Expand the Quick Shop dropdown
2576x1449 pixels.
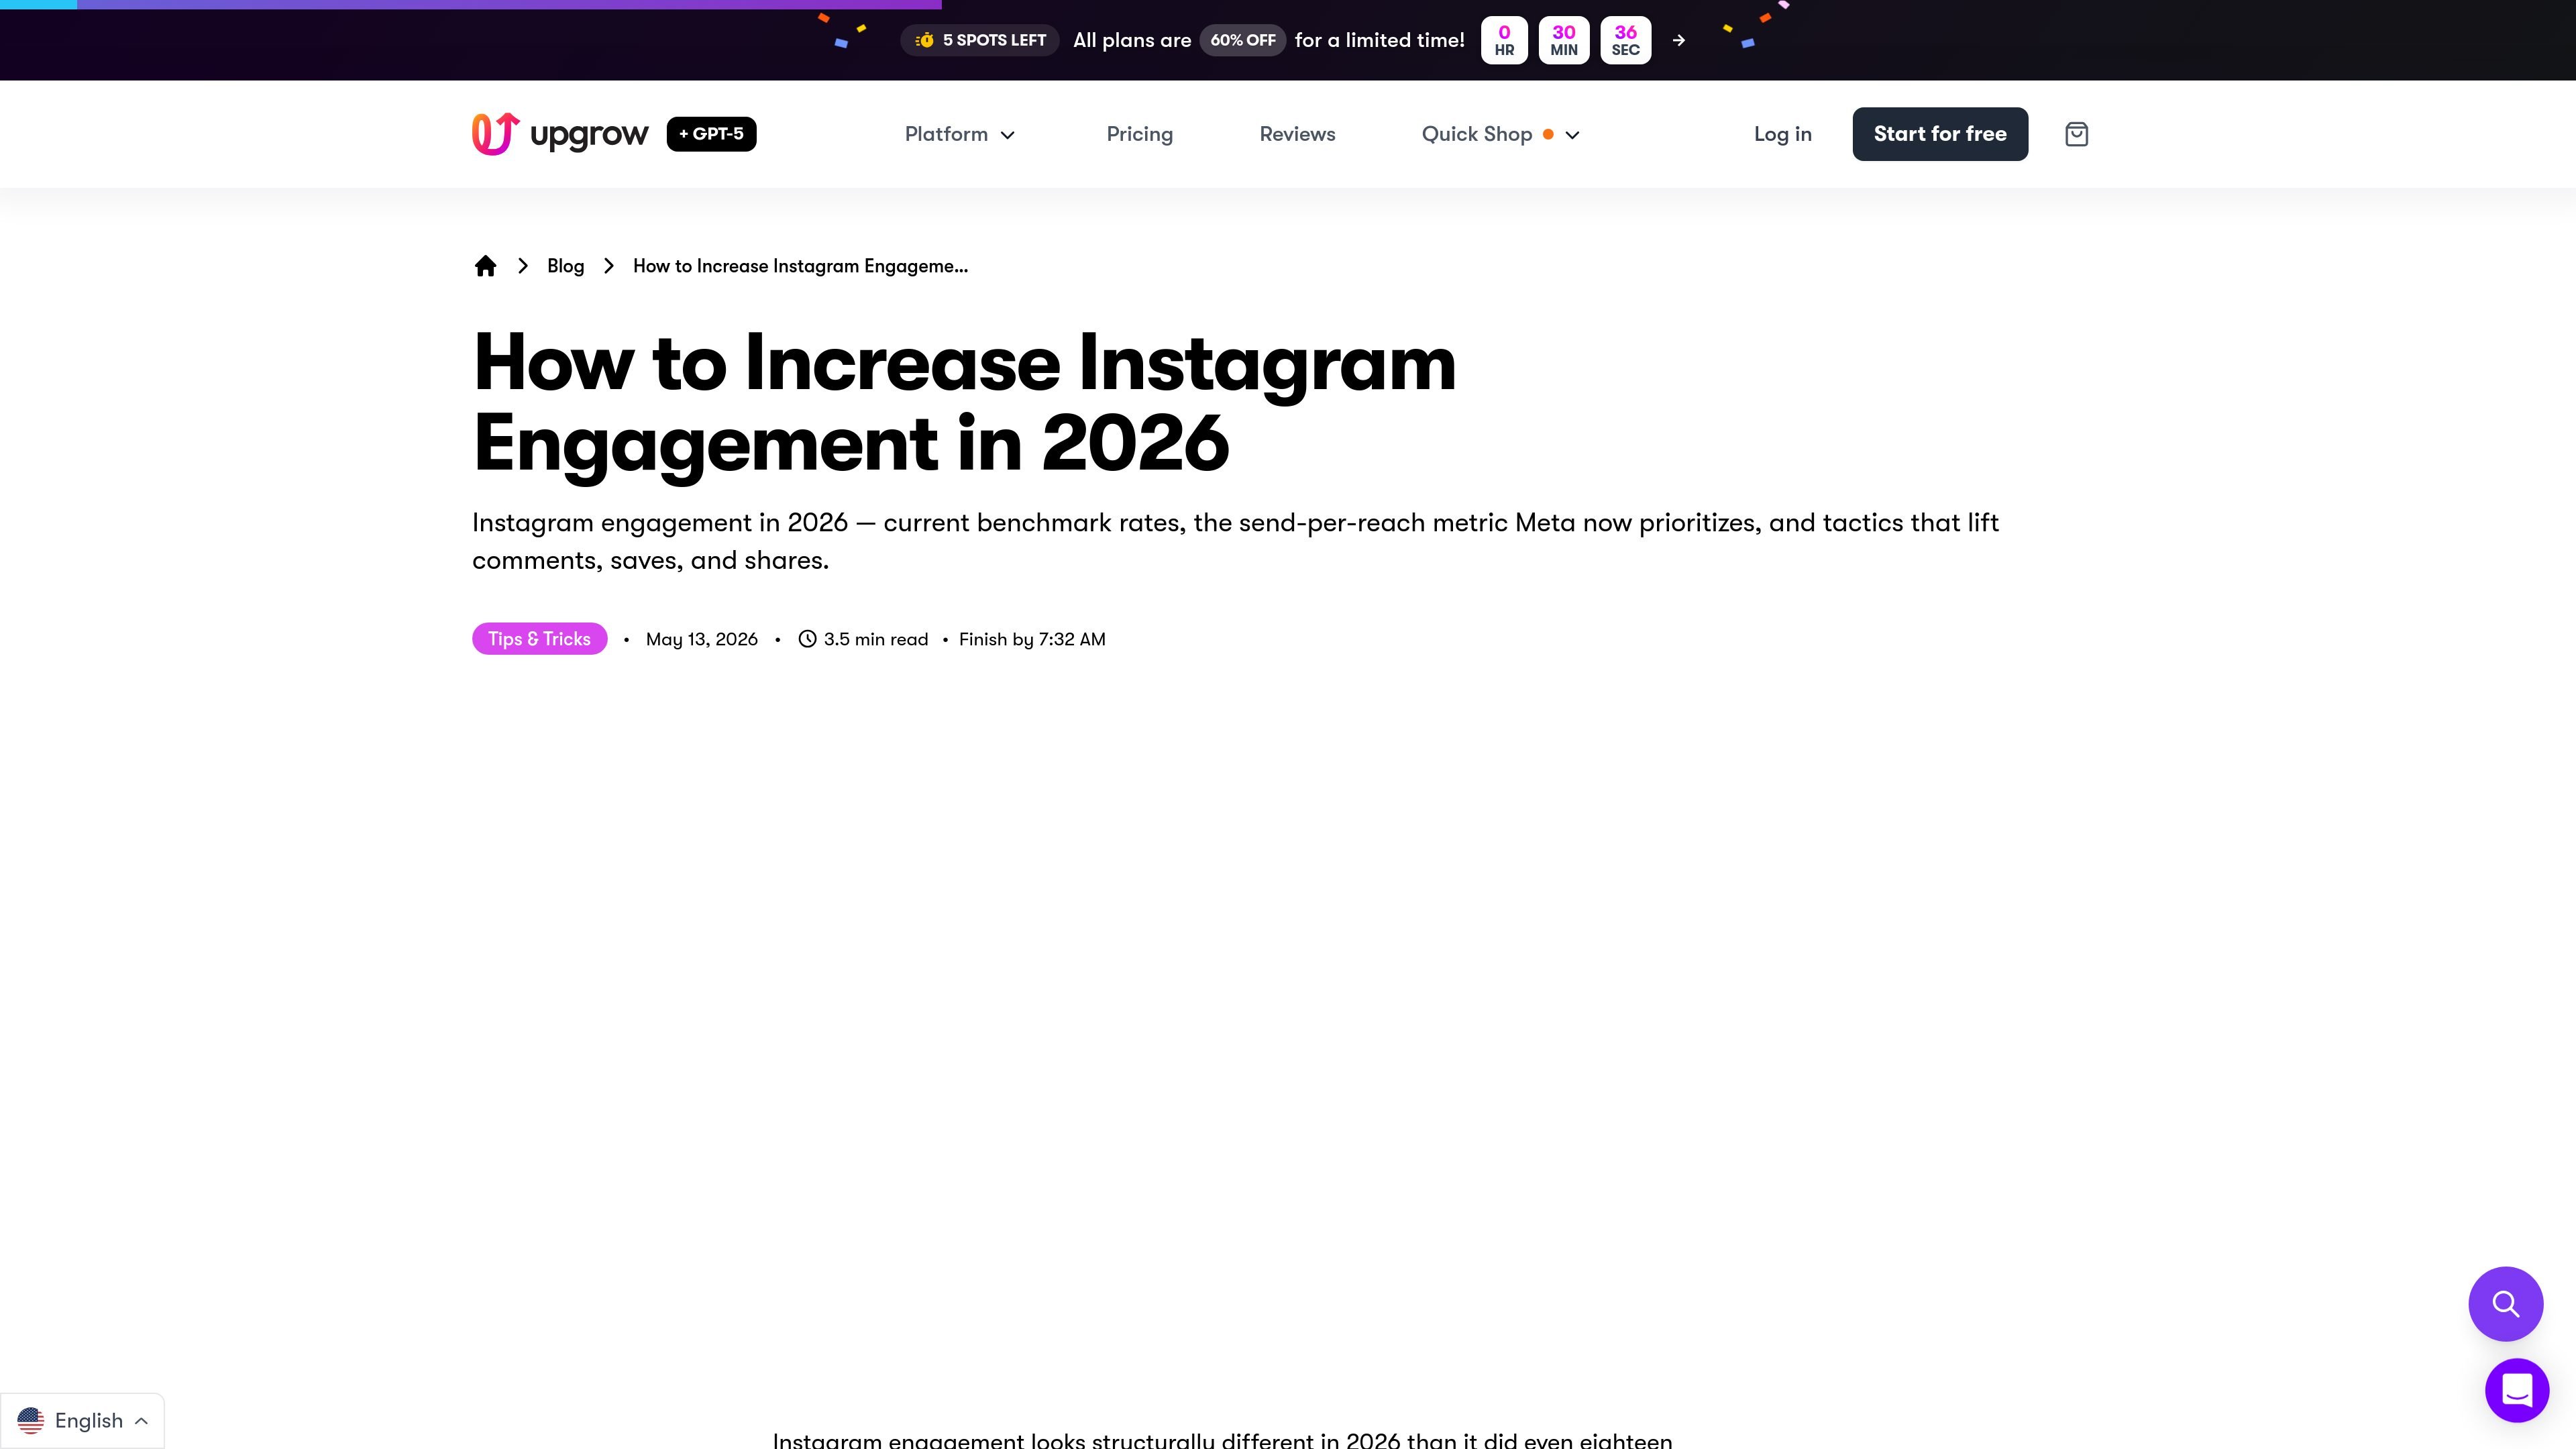coord(1500,134)
